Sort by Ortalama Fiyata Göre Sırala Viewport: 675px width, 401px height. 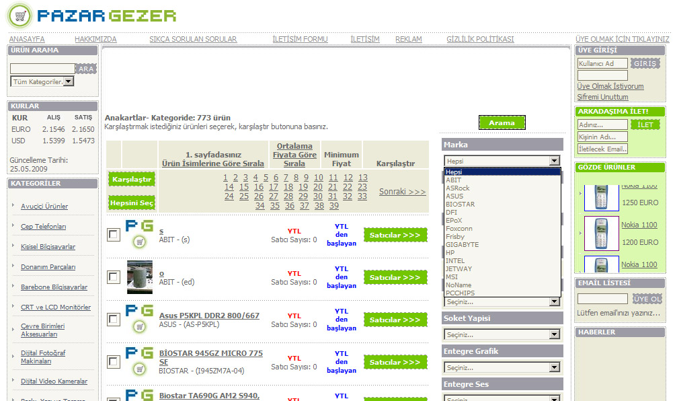click(x=294, y=155)
